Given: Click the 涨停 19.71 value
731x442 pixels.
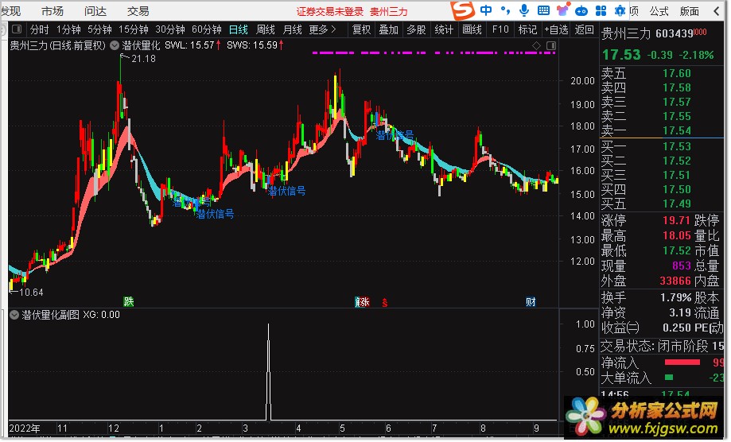Looking at the screenshot, I should (676, 220).
